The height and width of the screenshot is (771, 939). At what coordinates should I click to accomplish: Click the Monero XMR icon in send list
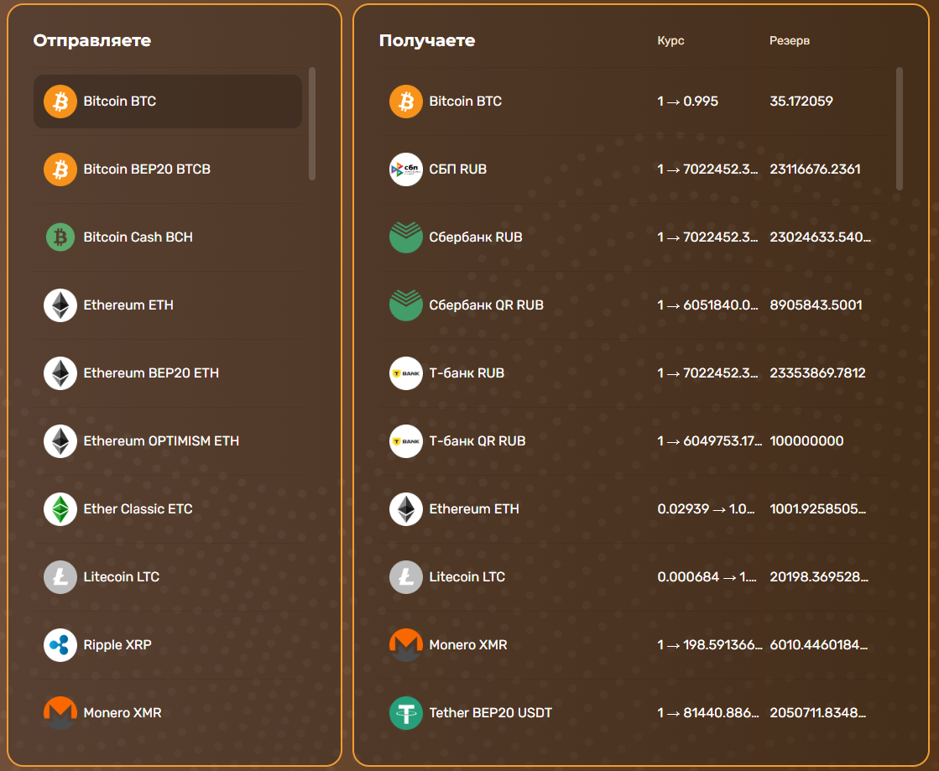[x=60, y=713]
